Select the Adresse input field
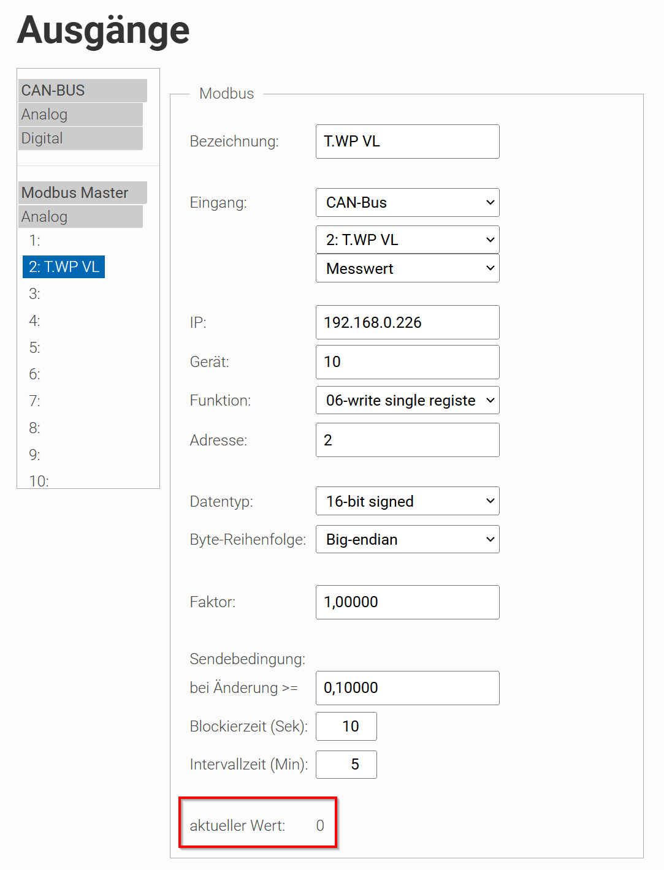This screenshot has height=870, width=664. 407,440
